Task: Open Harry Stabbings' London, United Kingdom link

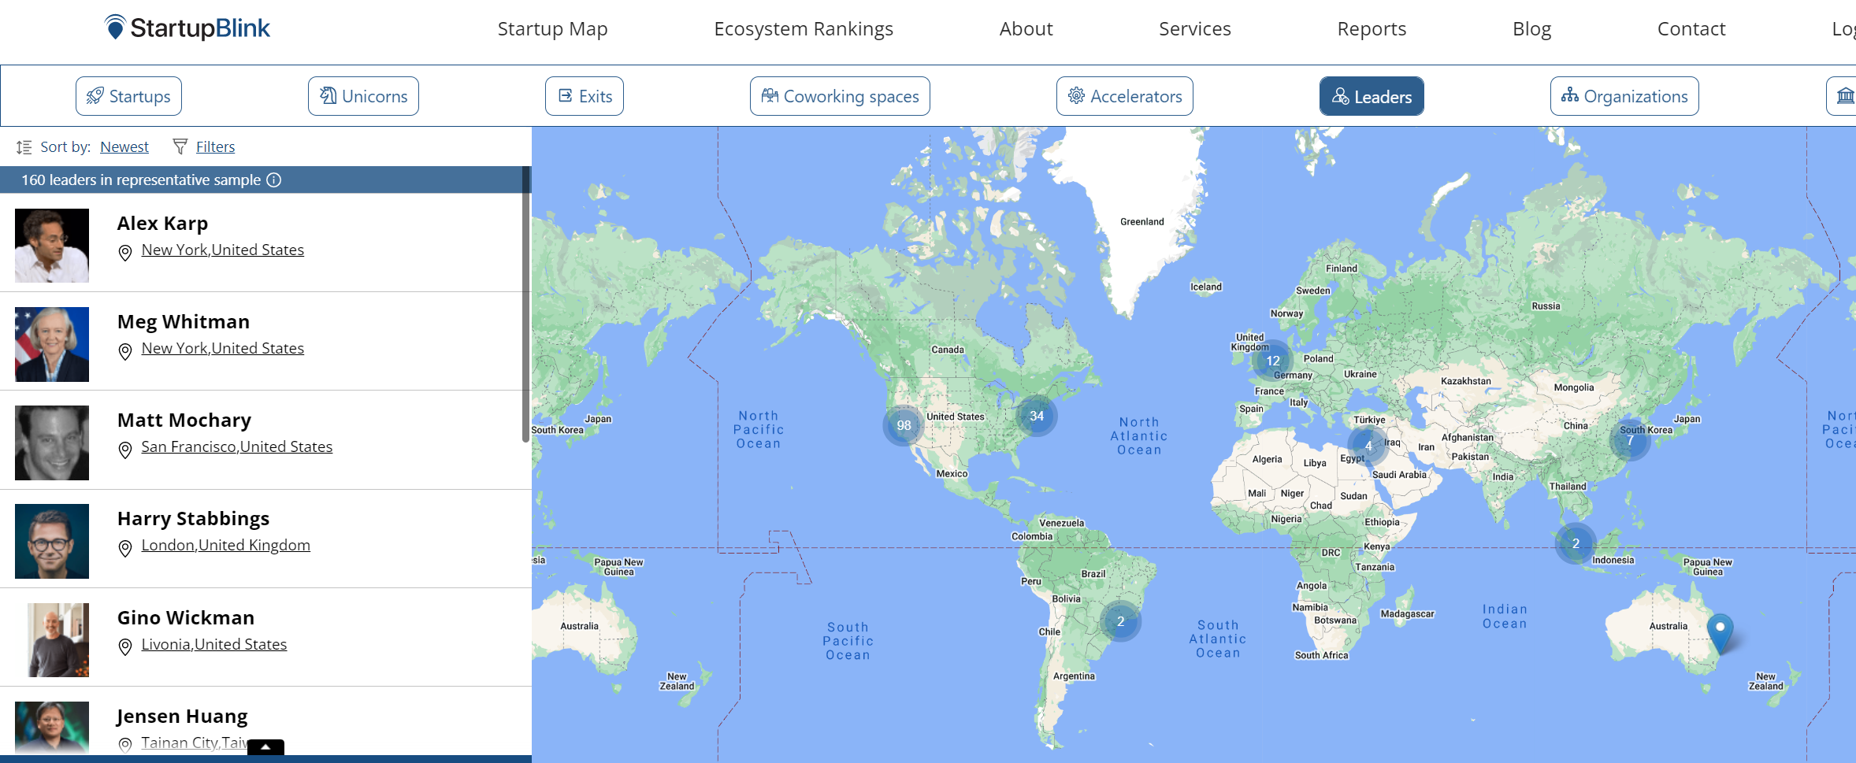Action: click(225, 546)
